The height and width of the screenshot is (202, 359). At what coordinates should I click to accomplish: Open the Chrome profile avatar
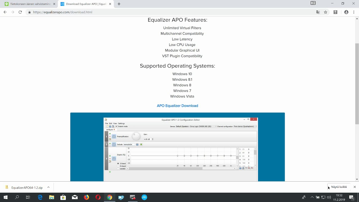pos(346,12)
